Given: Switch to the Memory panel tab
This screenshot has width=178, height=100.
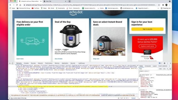Looking at the screenshot, I should [x=57, y=63].
